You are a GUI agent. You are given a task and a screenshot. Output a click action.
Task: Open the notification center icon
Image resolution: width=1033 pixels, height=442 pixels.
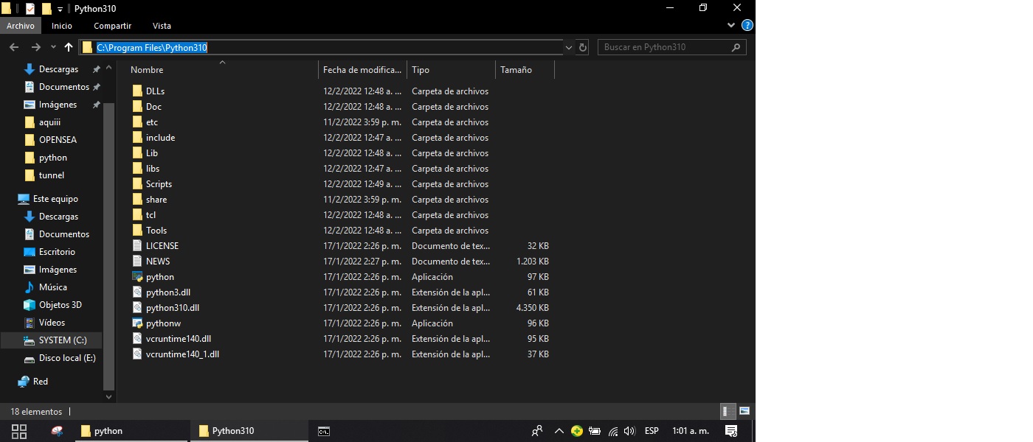[731, 431]
